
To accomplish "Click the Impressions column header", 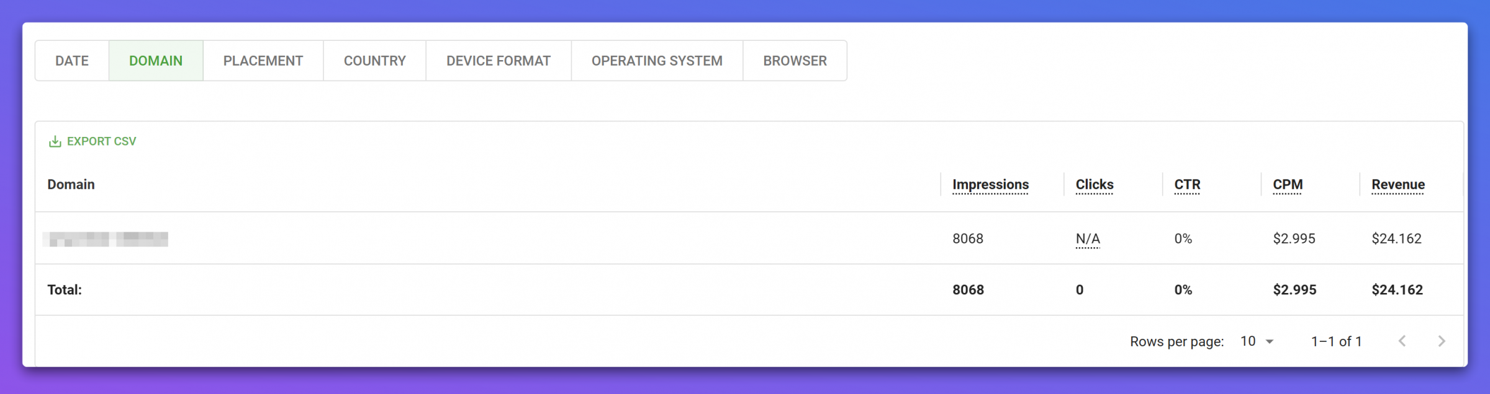I will tap(990, 185).
